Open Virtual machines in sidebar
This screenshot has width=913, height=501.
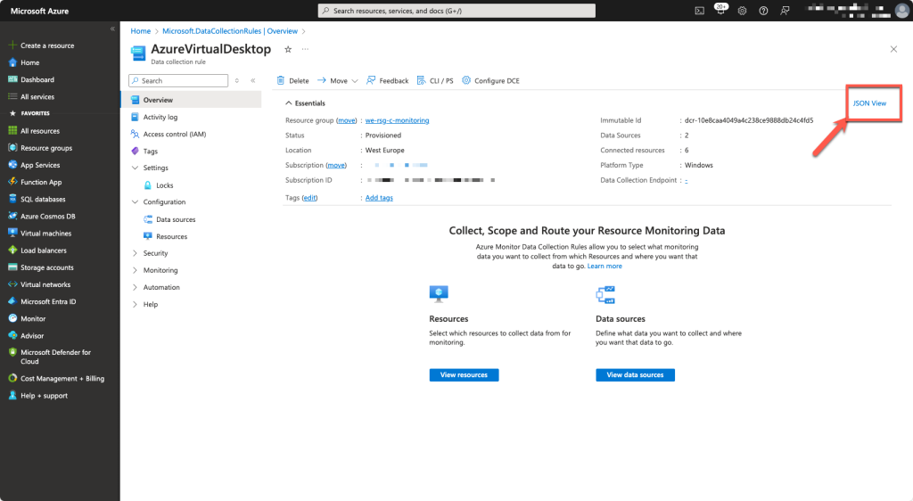[46, 234]
